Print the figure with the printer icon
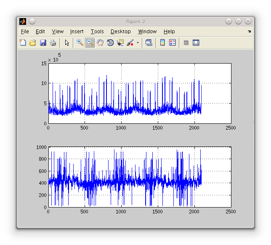The height and width of the screenshot is (245, 271). pyautogui.click(x=53, y=43)
